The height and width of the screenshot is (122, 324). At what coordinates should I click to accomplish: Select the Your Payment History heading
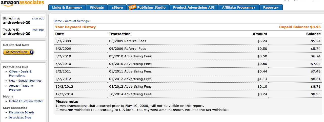pos(75,27)
